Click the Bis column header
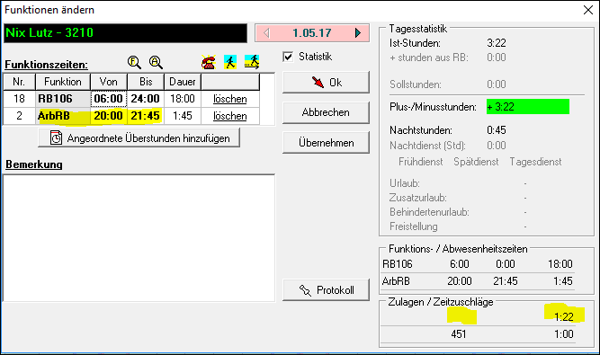 [x=146, y=82]
